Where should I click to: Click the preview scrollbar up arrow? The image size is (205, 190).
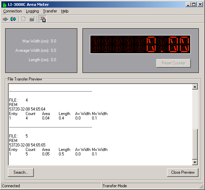coord(195,87)
